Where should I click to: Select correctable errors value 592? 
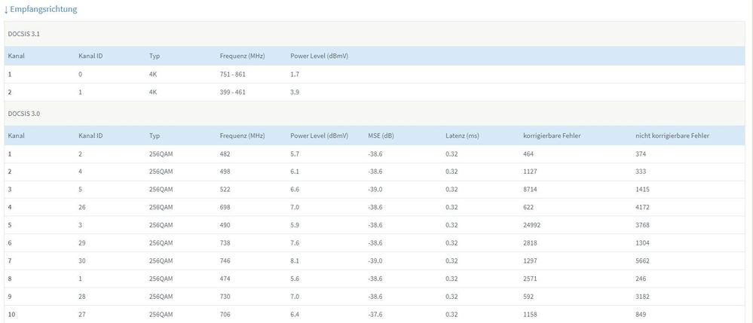coord(528,297)
